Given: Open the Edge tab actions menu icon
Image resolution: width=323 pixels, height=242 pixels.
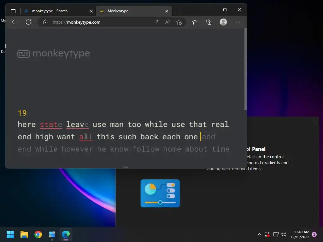Looking at the screenshot, I should (x=13, y=11).
